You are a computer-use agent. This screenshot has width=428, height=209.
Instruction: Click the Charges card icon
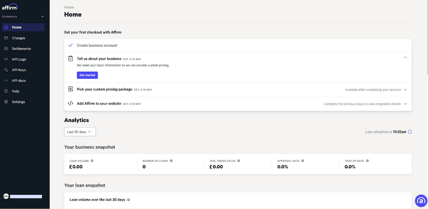pyautogui.click(x=6, y=38)
